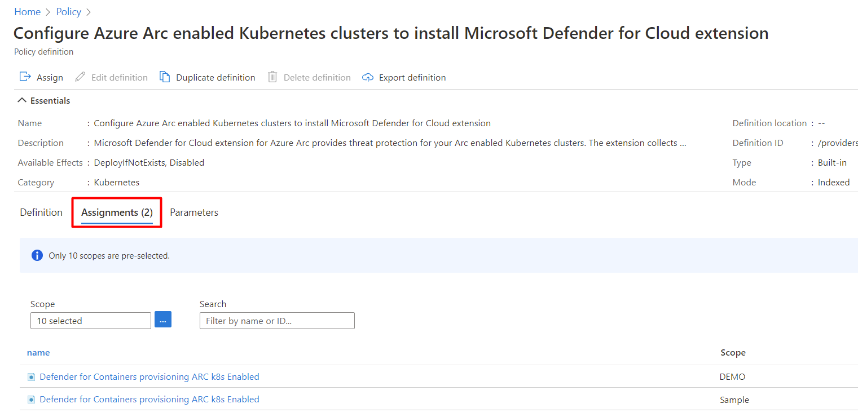Open the '10 selected' scope box
This screenshot has height=417, width=858.
click(90, 321)
